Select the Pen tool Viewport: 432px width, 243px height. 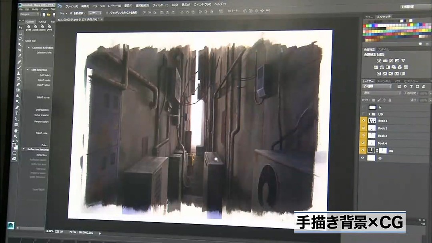coord(17,108)
